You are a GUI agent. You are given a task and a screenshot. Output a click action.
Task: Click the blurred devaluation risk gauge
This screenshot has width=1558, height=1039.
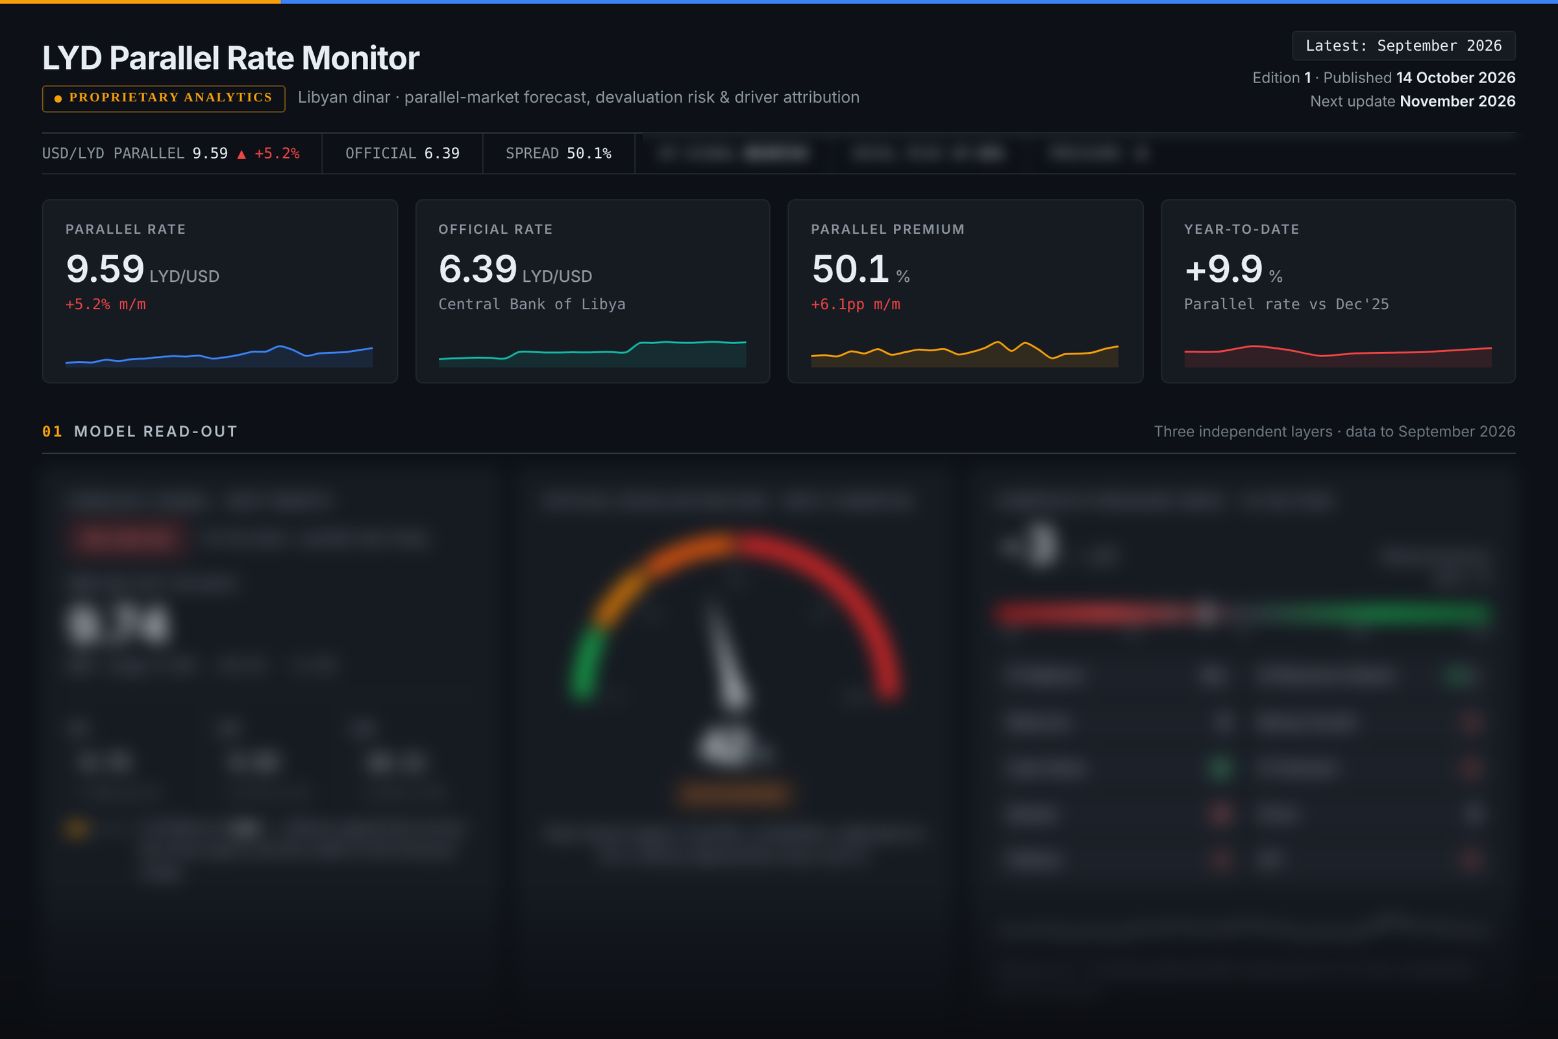click(735, 616)
